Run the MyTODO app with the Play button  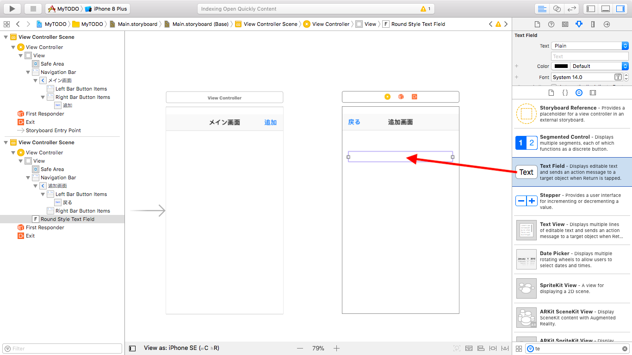tap(11, 8)
